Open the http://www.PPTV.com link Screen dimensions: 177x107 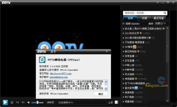[61, 73]
